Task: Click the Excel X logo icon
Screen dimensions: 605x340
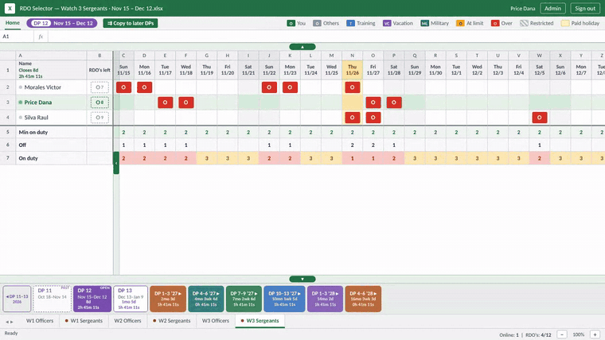Action: tap(10, 8)
